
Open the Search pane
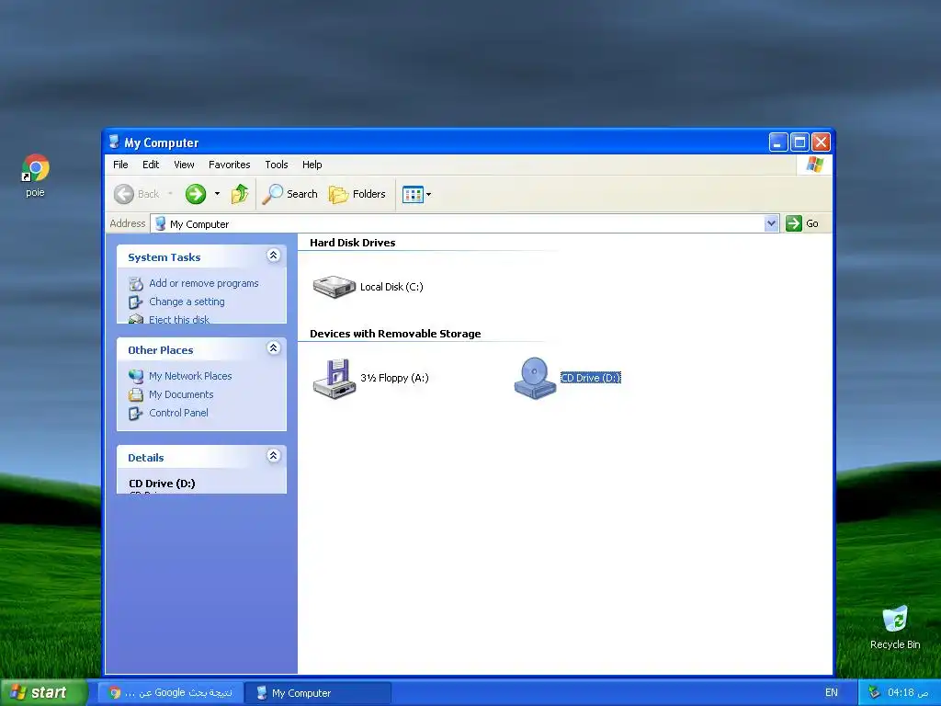289,194
